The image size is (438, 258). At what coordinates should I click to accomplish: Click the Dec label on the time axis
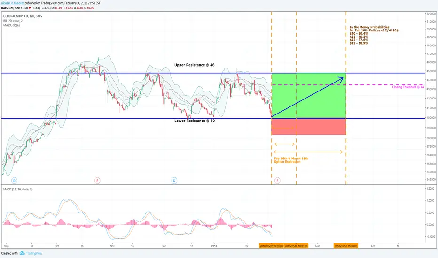pyautogui.click(x=164, y=246)
